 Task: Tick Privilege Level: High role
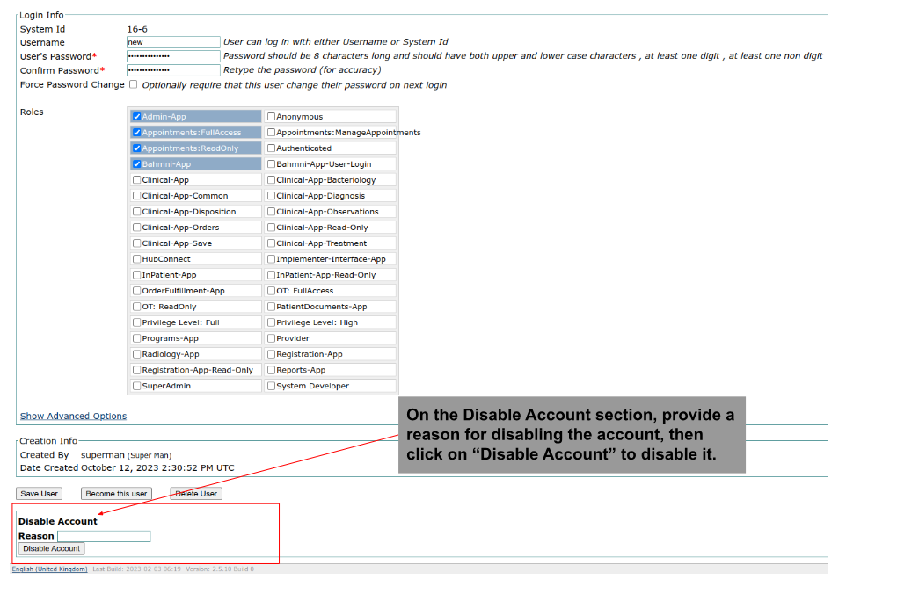[x=271, y=322]
